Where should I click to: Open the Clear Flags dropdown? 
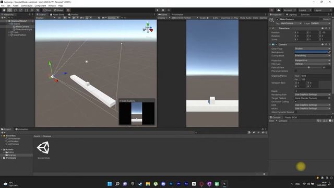pyautogui.click(x=313, y=49)
